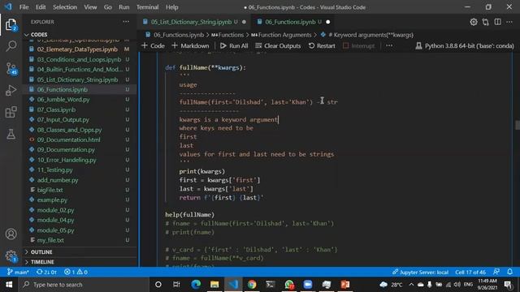Image resolution: width=520 pixels, height=292 pixels.
Task: Open Windows Action Center notifications
Action: pyautogui.click(x=508, y=285)
